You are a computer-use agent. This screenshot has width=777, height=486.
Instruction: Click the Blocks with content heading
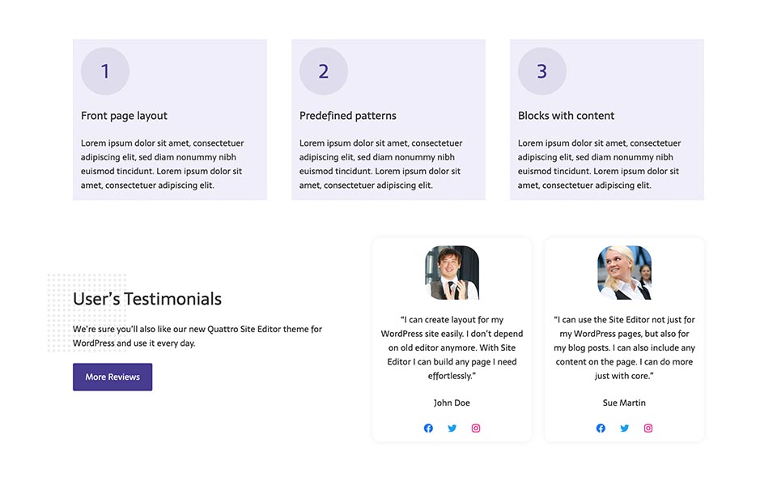click(x=566, y=116)
